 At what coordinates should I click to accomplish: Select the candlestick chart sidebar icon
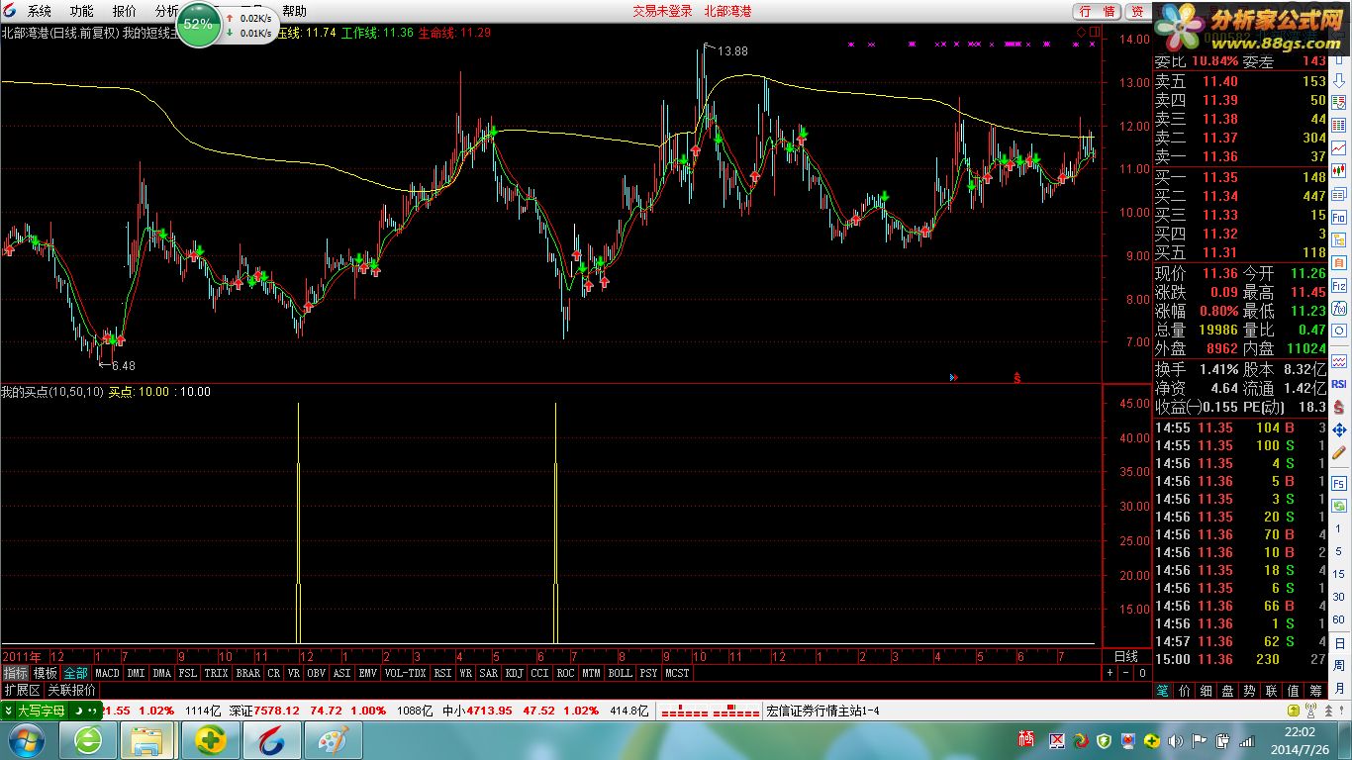coord(1338,170)
